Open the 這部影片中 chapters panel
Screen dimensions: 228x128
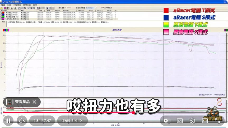pos(72,121)
